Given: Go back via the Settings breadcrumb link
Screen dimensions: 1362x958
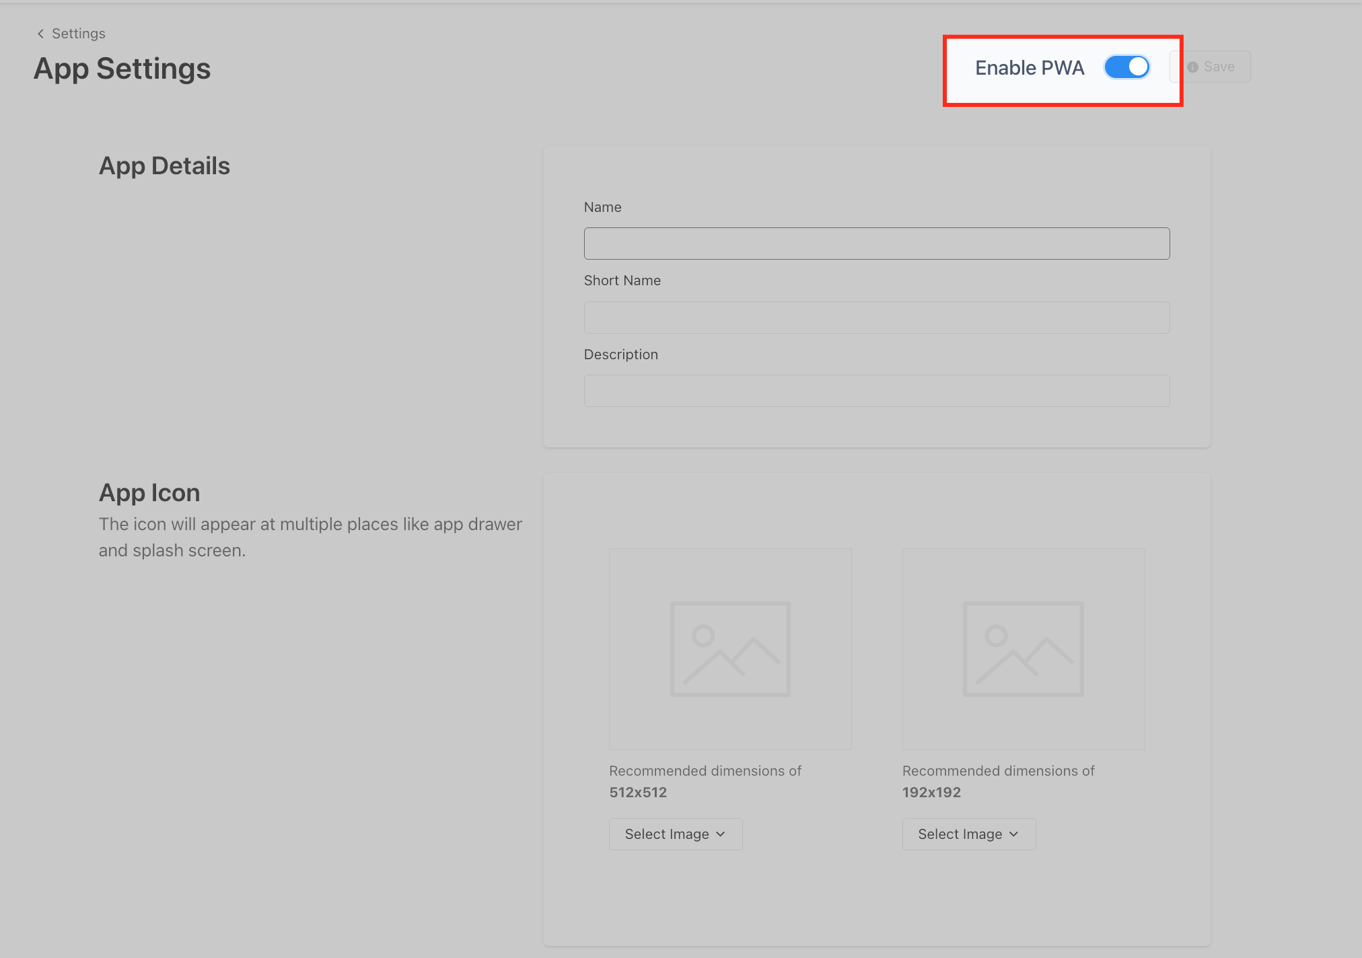Looking at the screenshot, I should coord(78,34).
